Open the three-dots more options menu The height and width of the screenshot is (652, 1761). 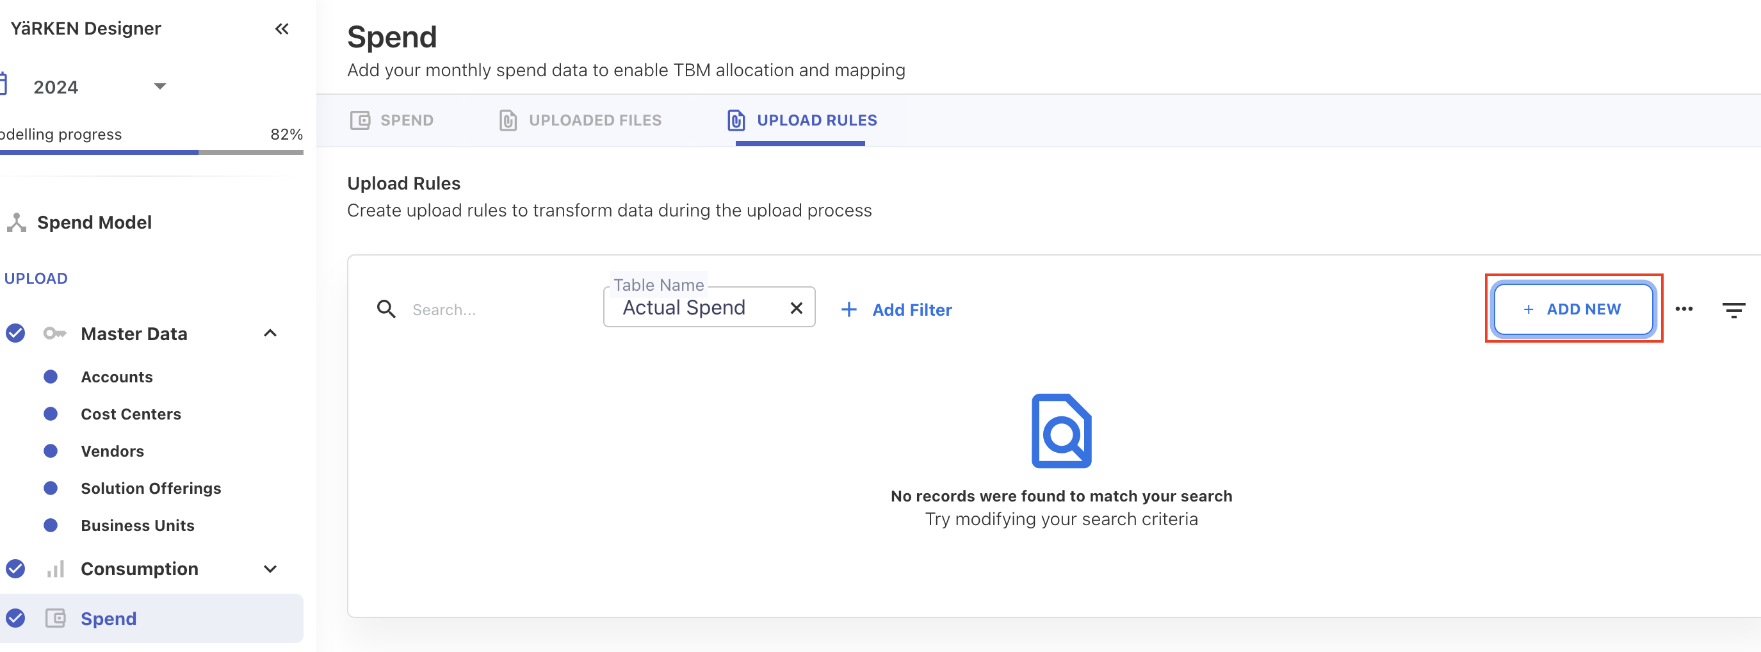pos(1684,309)
